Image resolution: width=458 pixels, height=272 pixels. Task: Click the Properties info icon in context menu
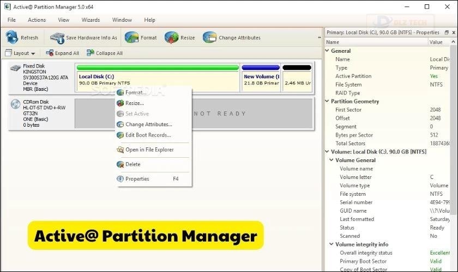pos(120,179)
